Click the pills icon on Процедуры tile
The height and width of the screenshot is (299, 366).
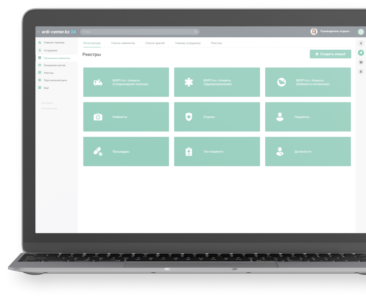[x=98, y=152]
